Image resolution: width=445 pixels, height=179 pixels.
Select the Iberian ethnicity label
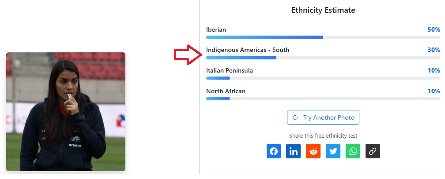click(216, 29)
